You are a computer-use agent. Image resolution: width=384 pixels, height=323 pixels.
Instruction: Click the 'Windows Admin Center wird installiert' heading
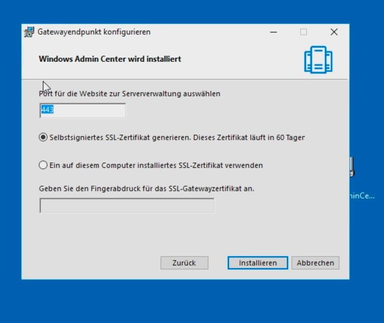tap(110, 59)
